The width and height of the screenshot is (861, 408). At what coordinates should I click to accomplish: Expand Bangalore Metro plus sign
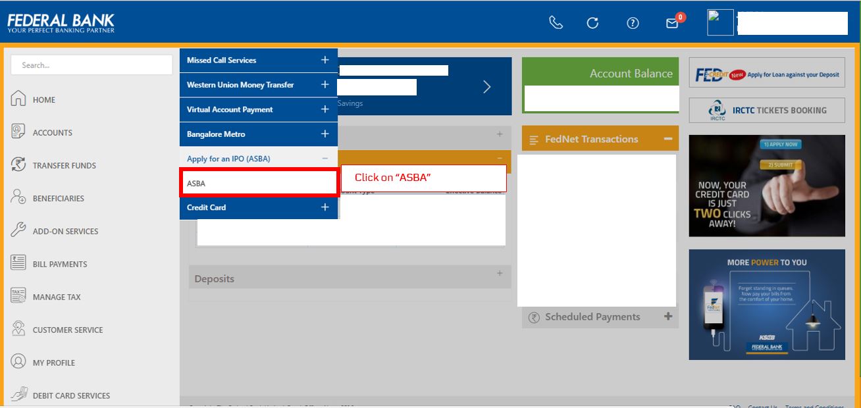(325, 134)
